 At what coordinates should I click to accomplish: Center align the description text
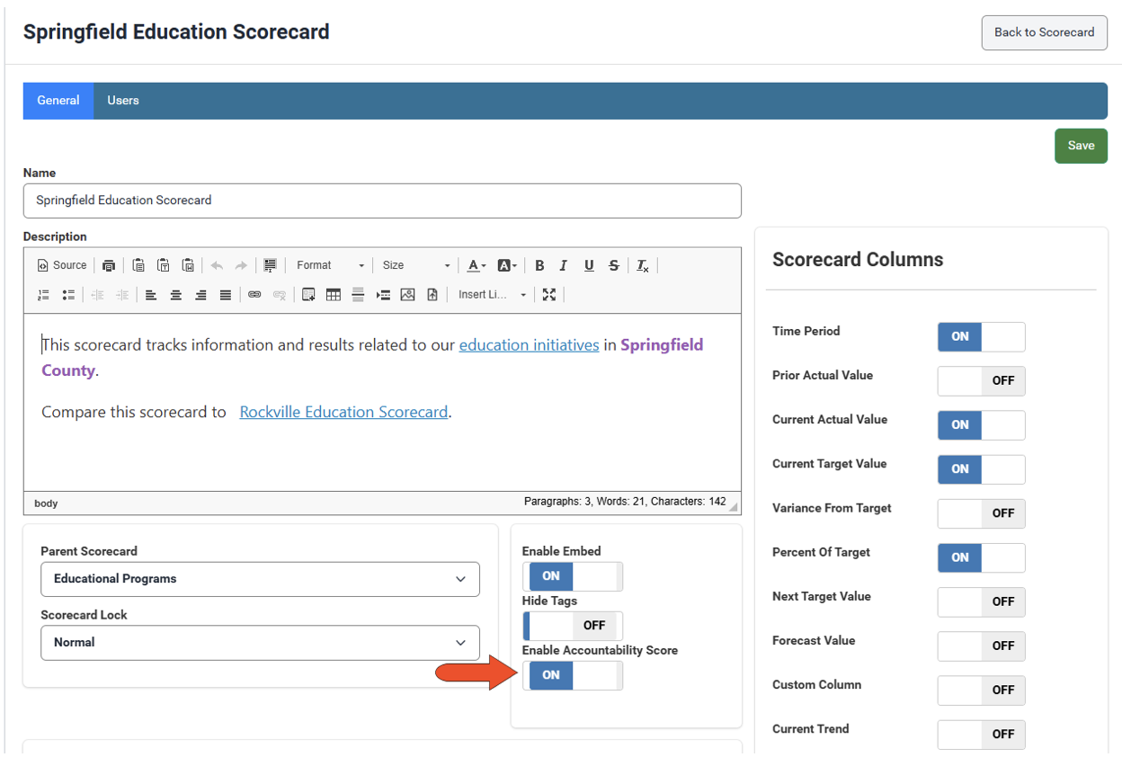tap(176, 295)
